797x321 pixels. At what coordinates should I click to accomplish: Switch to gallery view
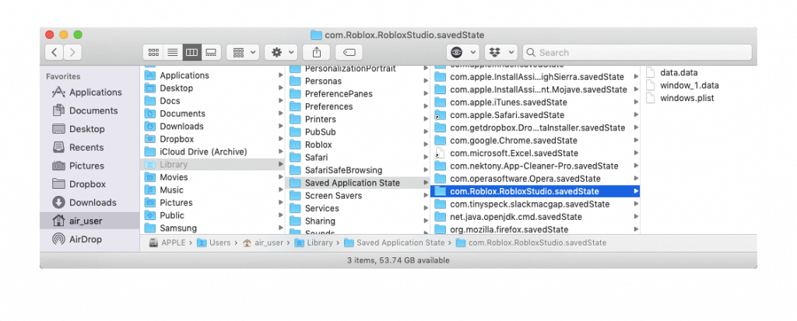coord(212,52)
